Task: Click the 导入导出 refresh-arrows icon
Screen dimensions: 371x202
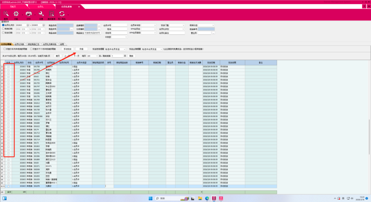Action: [x=62, y=14]
